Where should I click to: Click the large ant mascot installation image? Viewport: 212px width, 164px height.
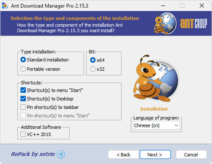pos(156,78)
